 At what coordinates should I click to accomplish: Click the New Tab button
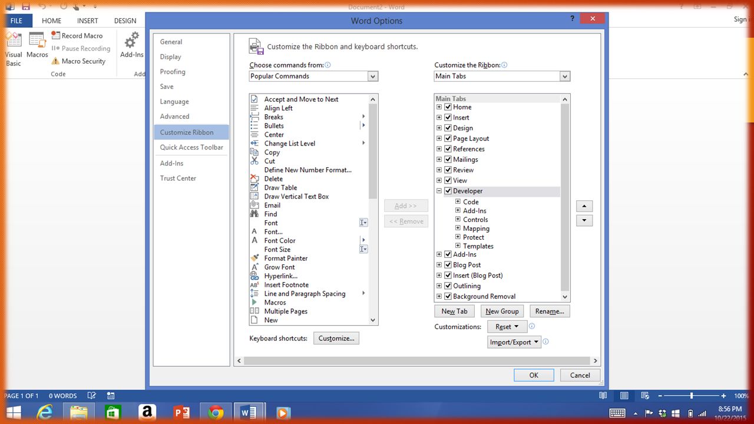click(455, 312)
